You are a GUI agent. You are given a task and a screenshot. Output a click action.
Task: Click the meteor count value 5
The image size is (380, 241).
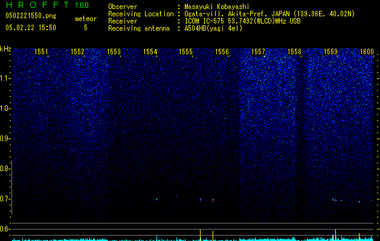(x=86, y=28)
